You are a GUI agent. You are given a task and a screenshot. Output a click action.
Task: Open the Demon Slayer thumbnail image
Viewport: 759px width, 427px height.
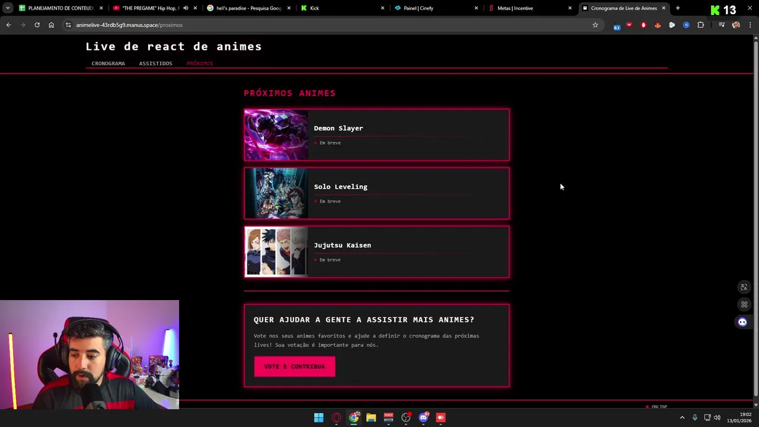276,135
